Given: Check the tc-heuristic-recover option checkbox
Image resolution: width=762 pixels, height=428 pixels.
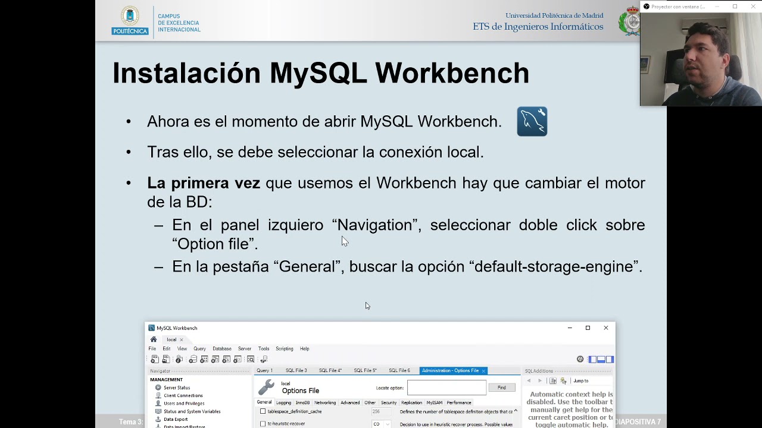Looking at the screenshot, I should coord(263,424).
